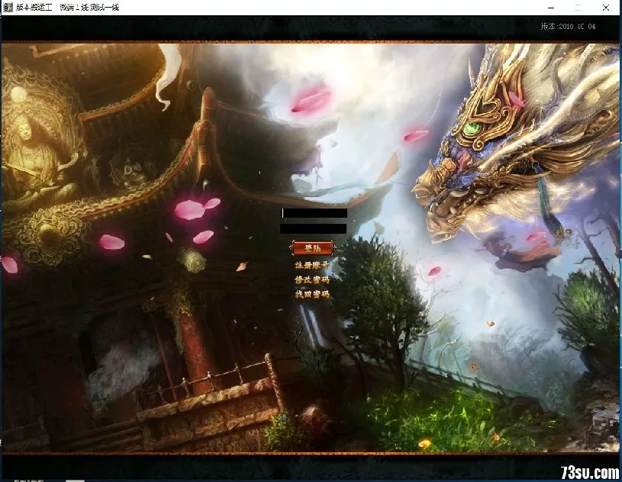622x482 pixels.
Task: Maximize the game window
Action: [578, 8]
